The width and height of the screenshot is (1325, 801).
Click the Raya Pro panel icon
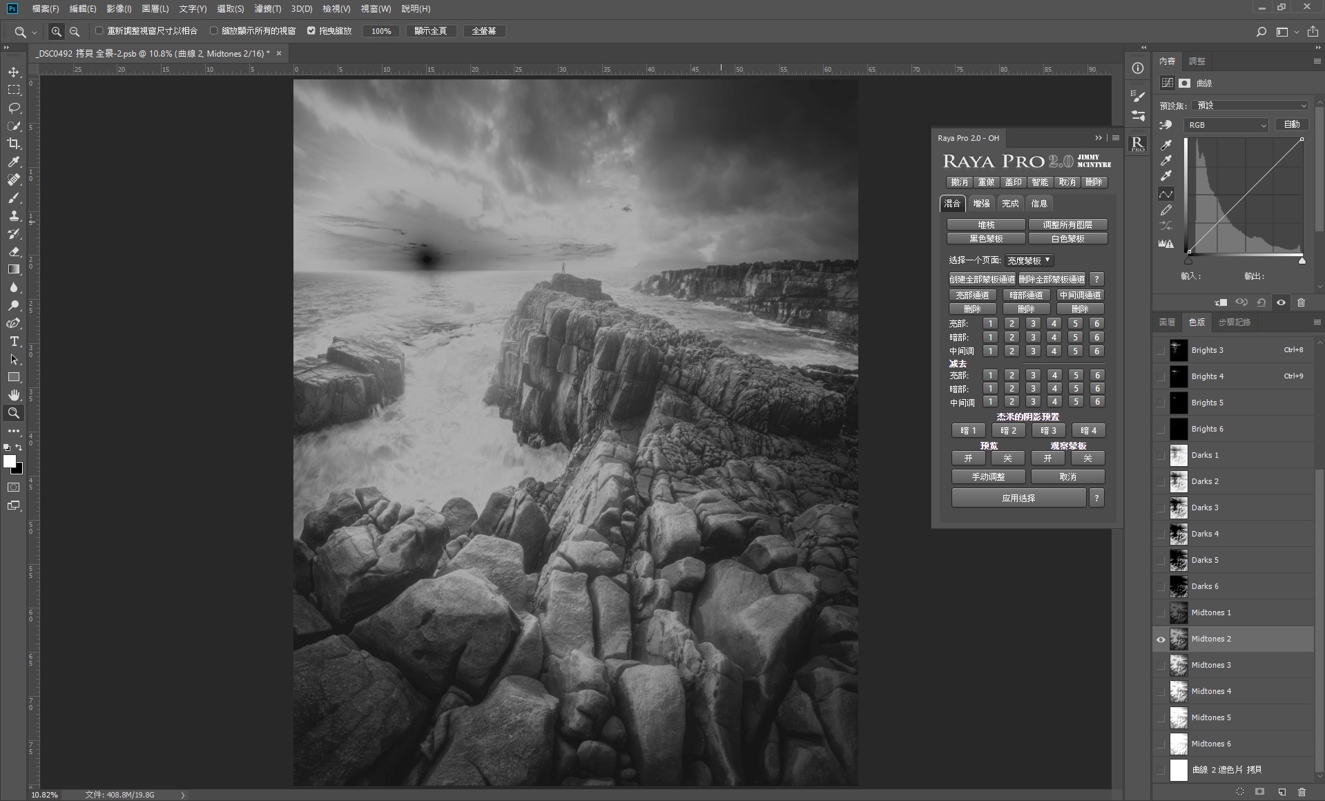[x=1137, y=144]
